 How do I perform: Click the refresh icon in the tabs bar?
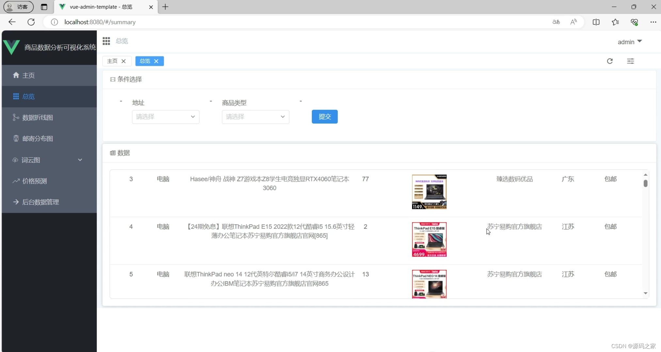tap(609, 61)
